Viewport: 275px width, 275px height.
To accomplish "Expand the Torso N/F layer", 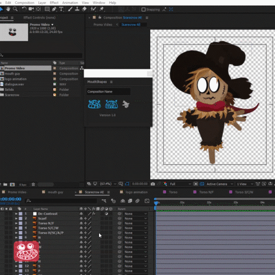I will pyautogui.click(x=16, y=223).
